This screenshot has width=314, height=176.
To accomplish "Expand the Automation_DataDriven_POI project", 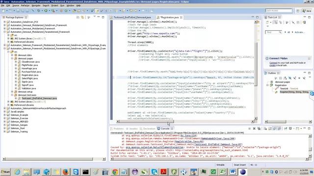I will point(4,22).
